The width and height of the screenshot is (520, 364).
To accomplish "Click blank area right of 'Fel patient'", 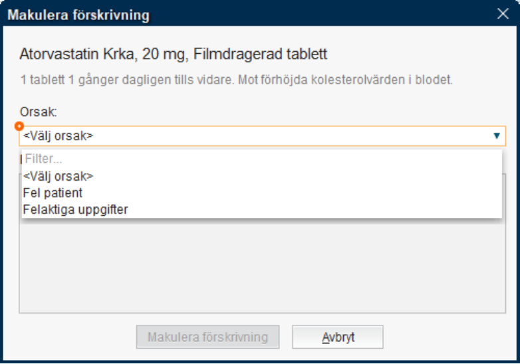I will (293, 193).
